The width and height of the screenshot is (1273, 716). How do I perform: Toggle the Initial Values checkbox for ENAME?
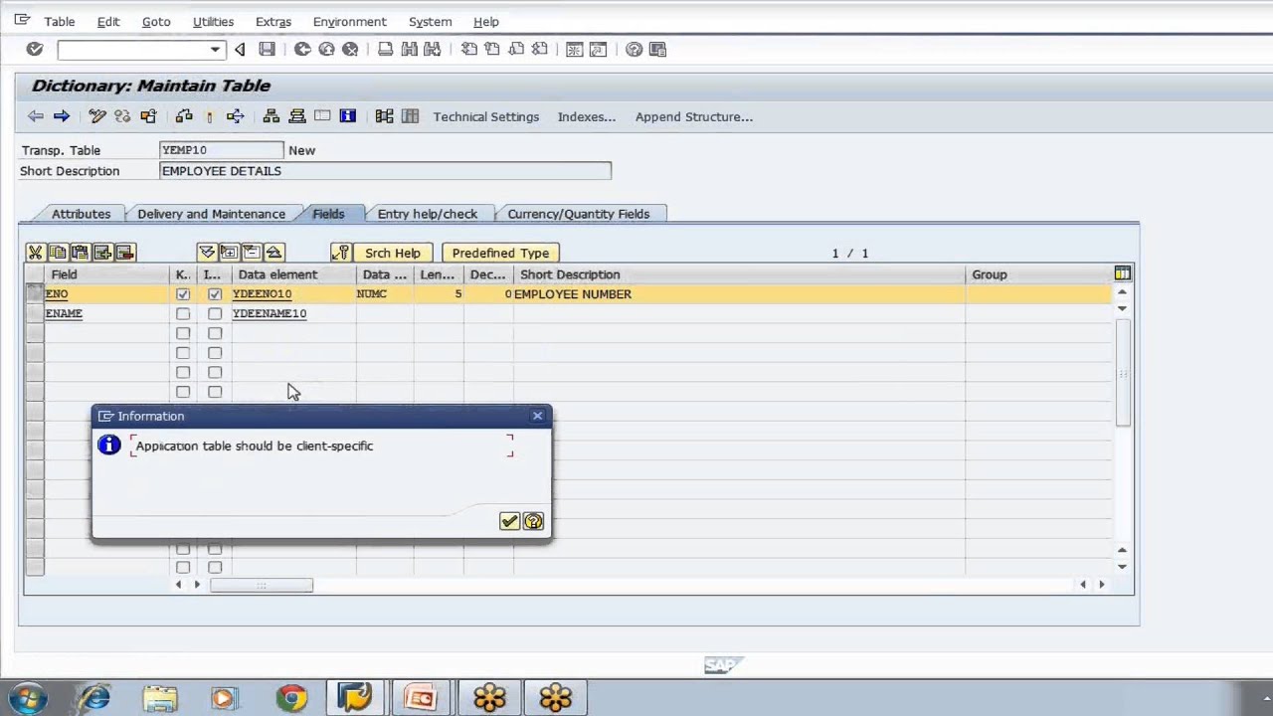[215, 313]
